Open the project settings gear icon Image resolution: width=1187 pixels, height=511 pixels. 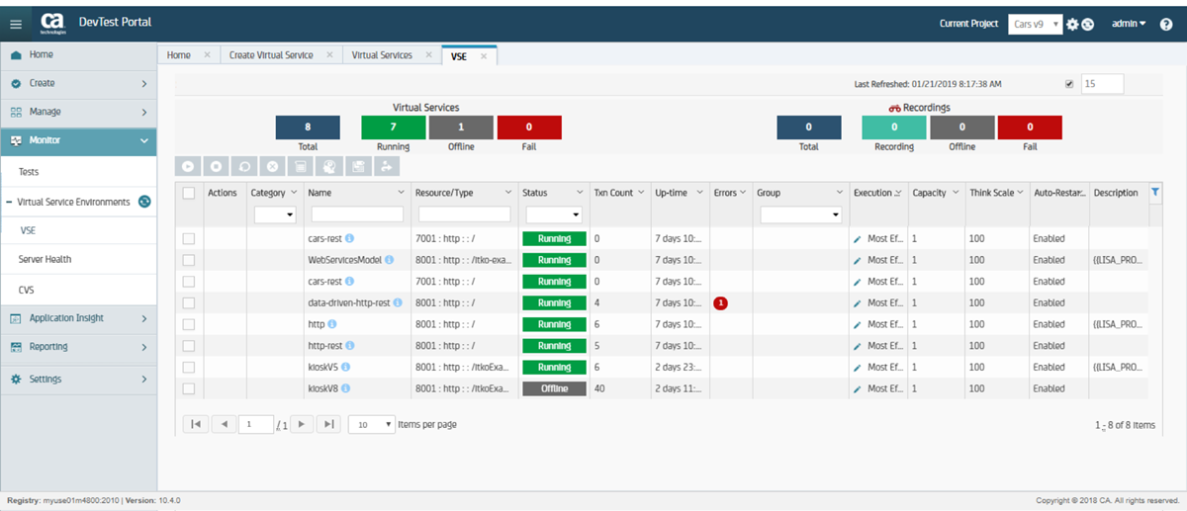1072,24
